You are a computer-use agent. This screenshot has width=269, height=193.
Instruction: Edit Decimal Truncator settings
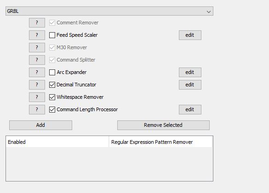point(190,85)
